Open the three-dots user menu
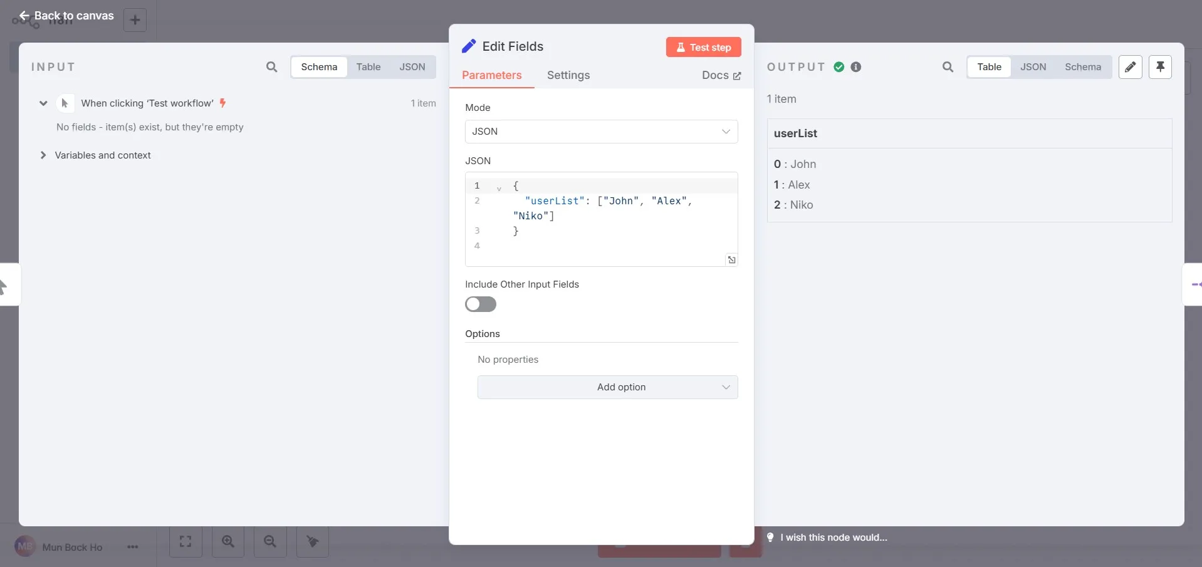 click(x=132, y=547)
